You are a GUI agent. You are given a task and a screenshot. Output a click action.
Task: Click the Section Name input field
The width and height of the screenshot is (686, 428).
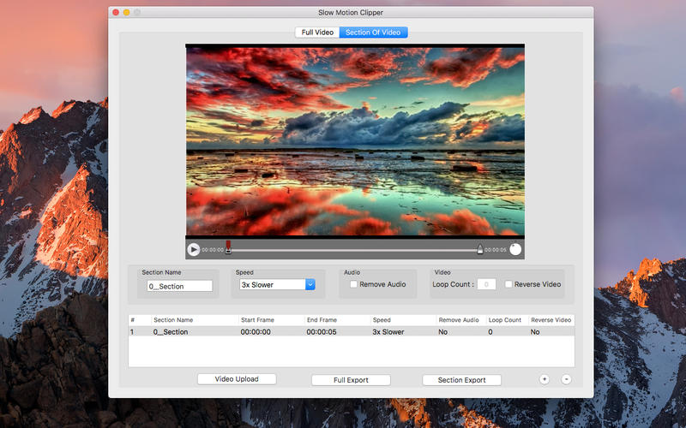180,286
